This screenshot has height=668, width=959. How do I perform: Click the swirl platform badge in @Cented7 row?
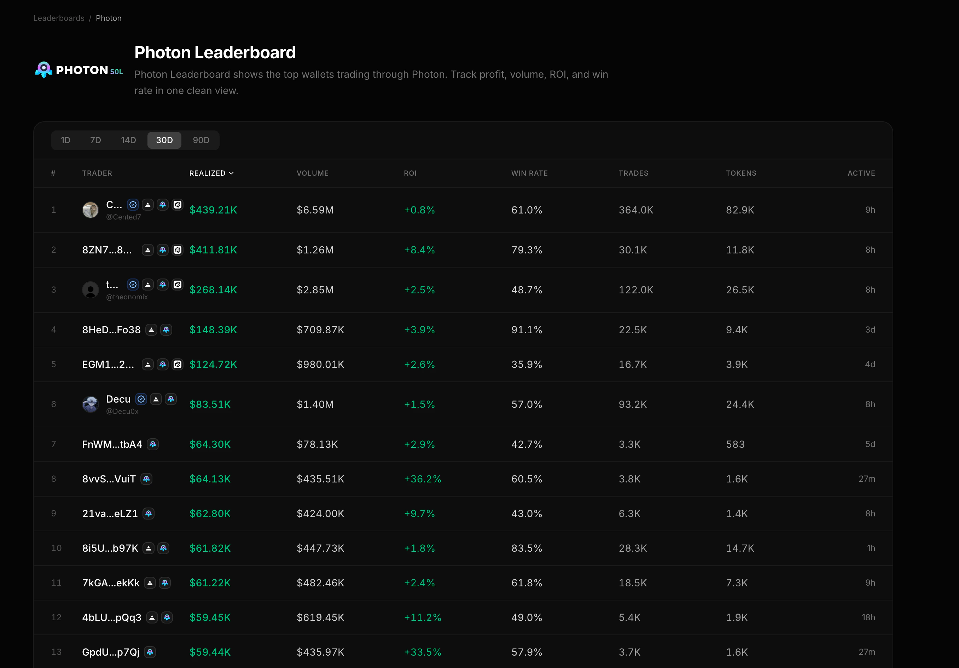178,205
